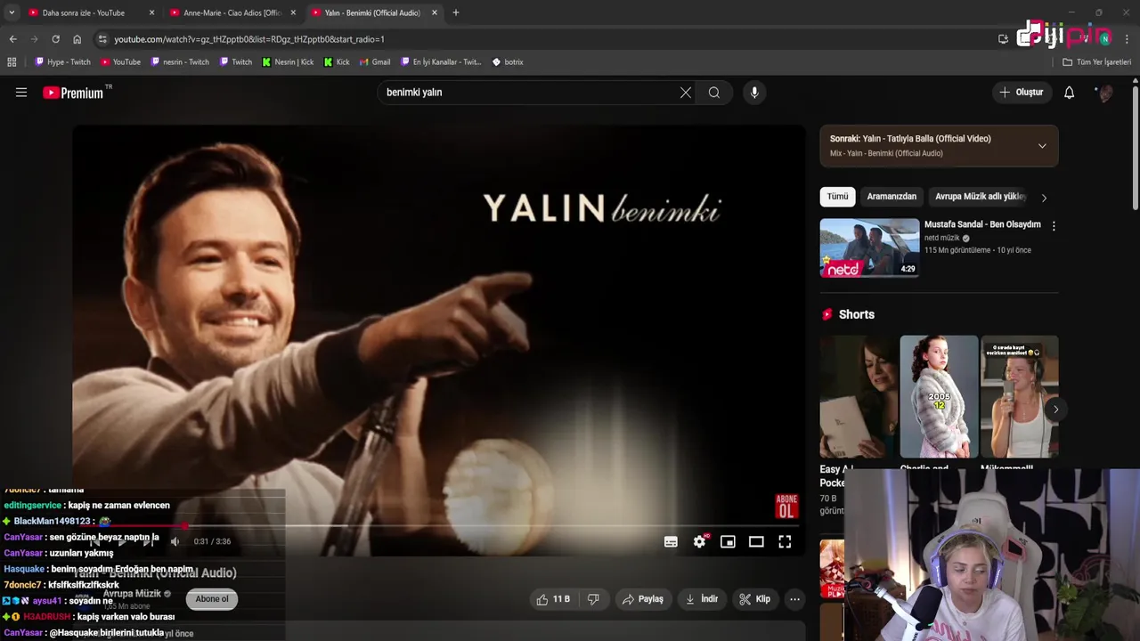Clear the search box with X
The height and width of the screenshot is (641, 1140).
686,93
